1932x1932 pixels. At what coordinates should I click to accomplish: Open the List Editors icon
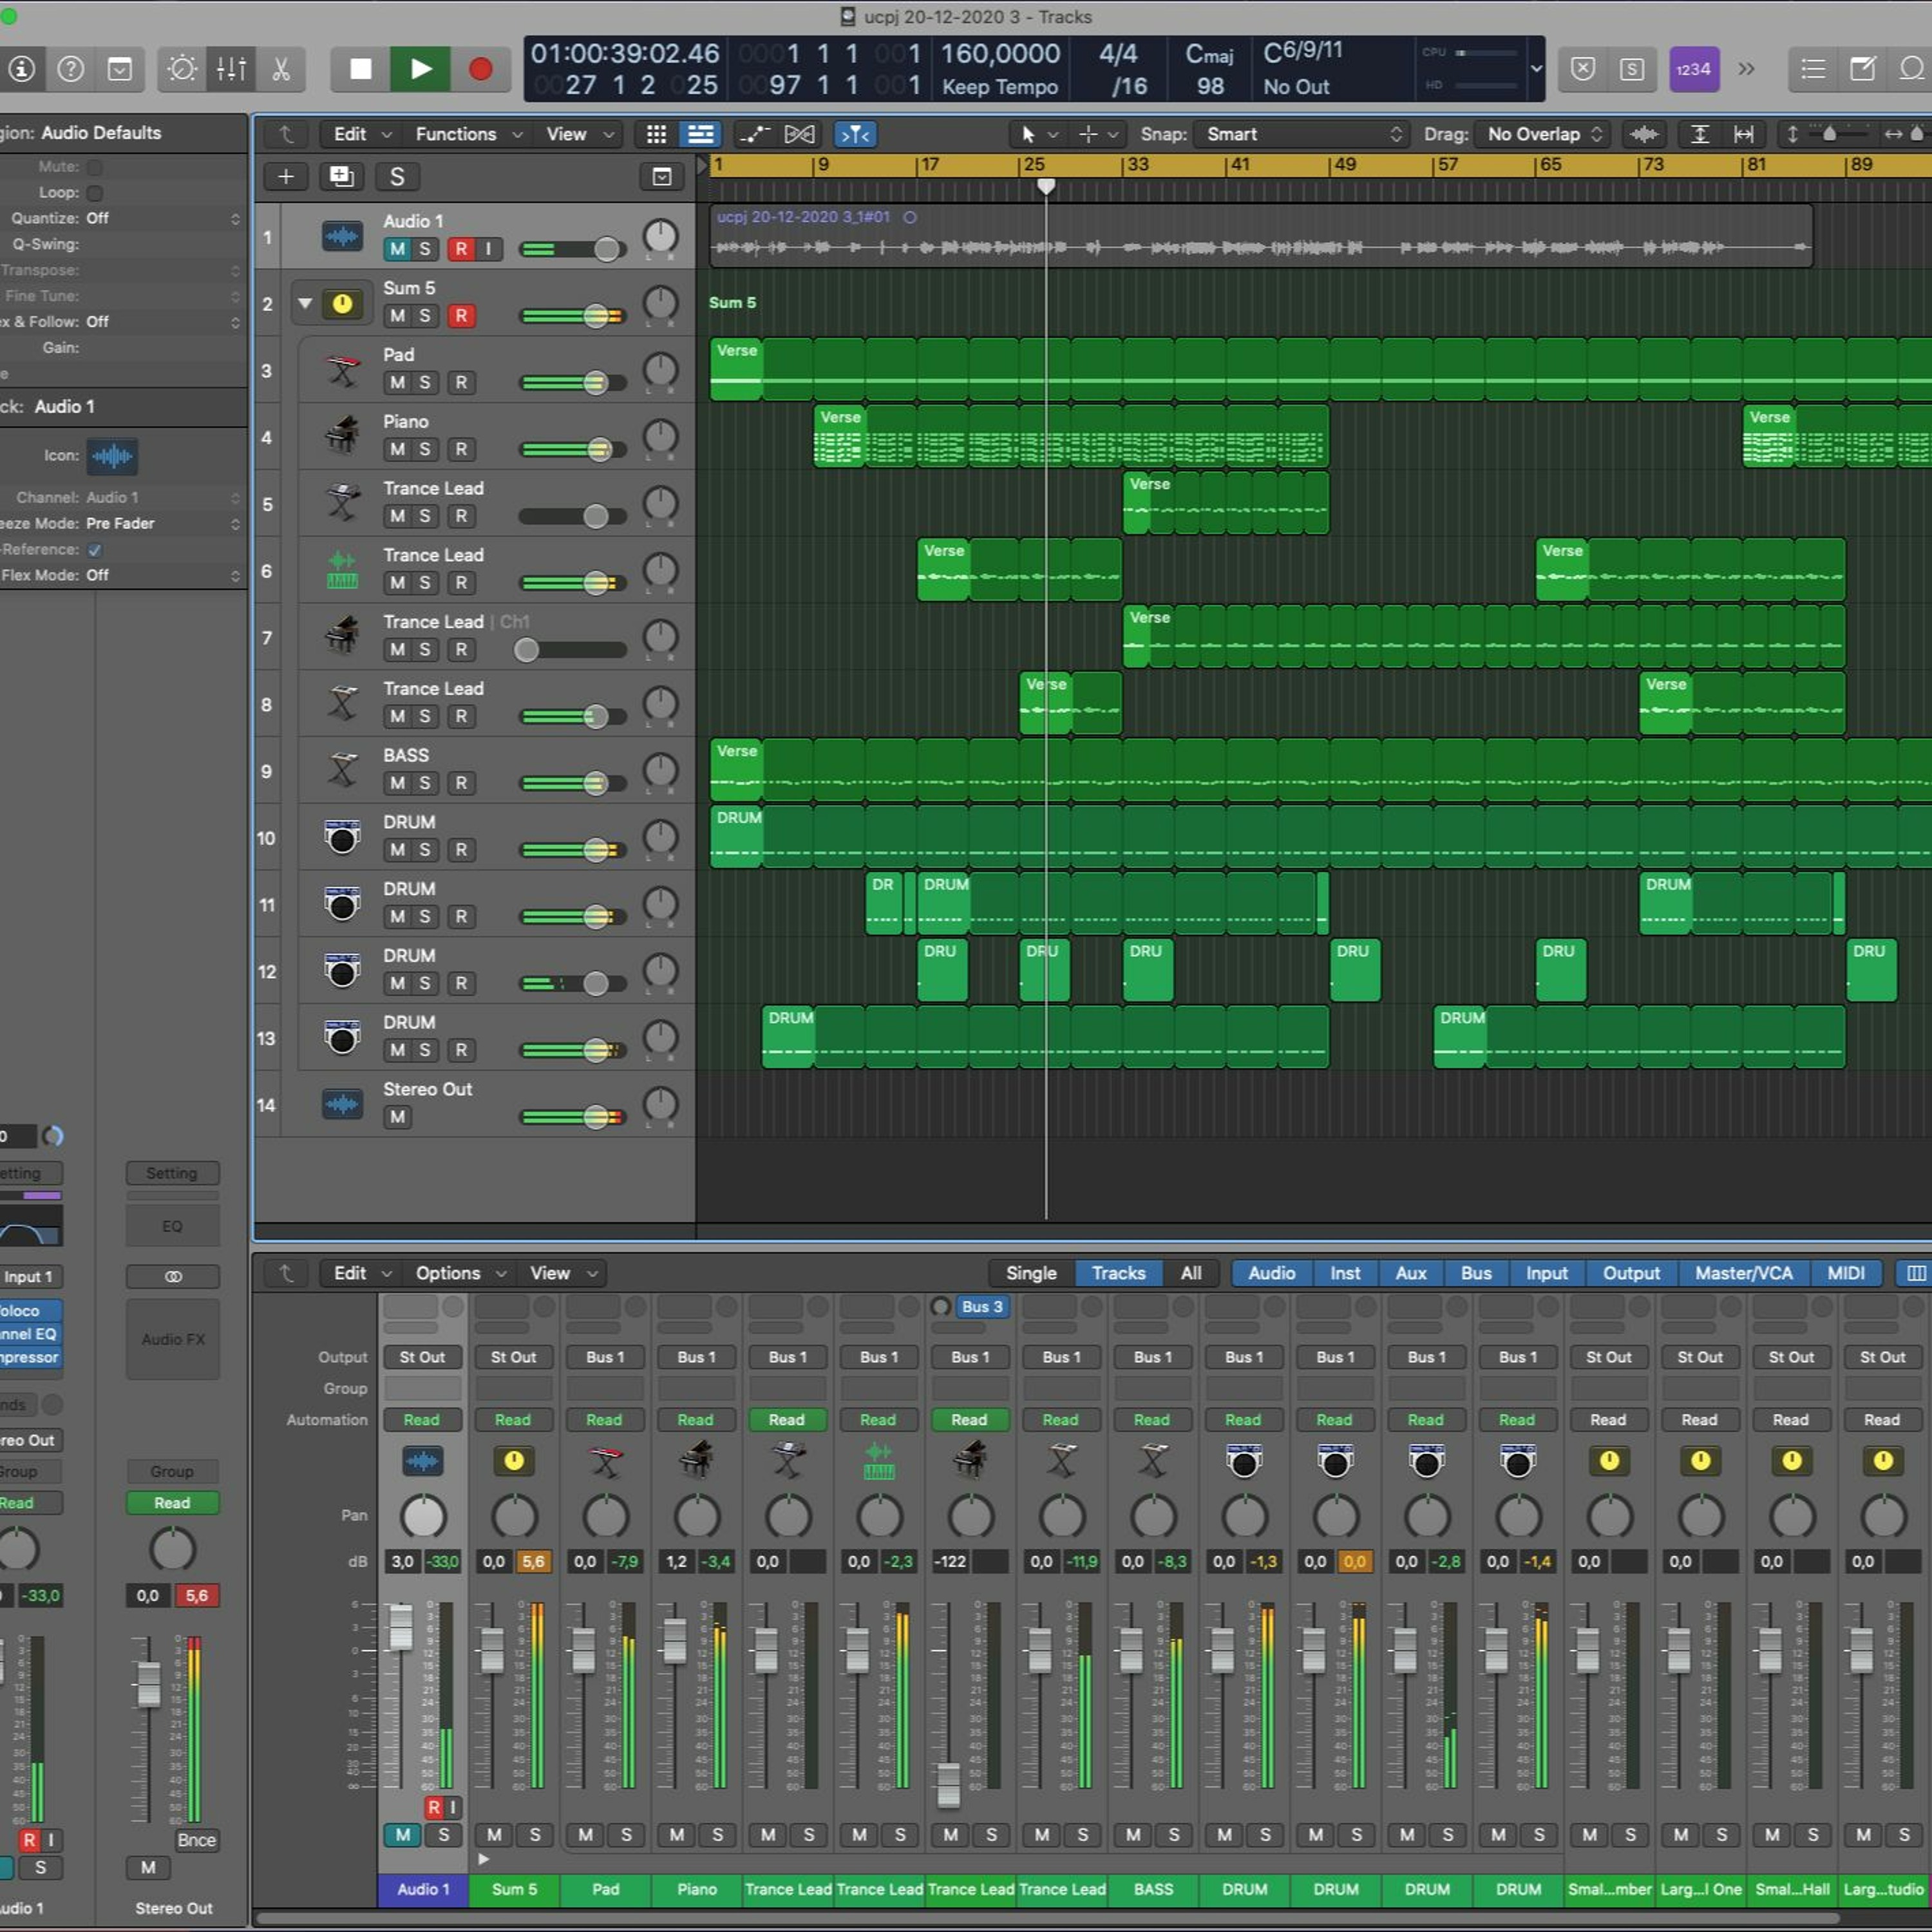click(x=1813, y=69)
